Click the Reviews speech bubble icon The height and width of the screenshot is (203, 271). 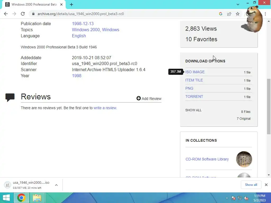tap(10, 97)
